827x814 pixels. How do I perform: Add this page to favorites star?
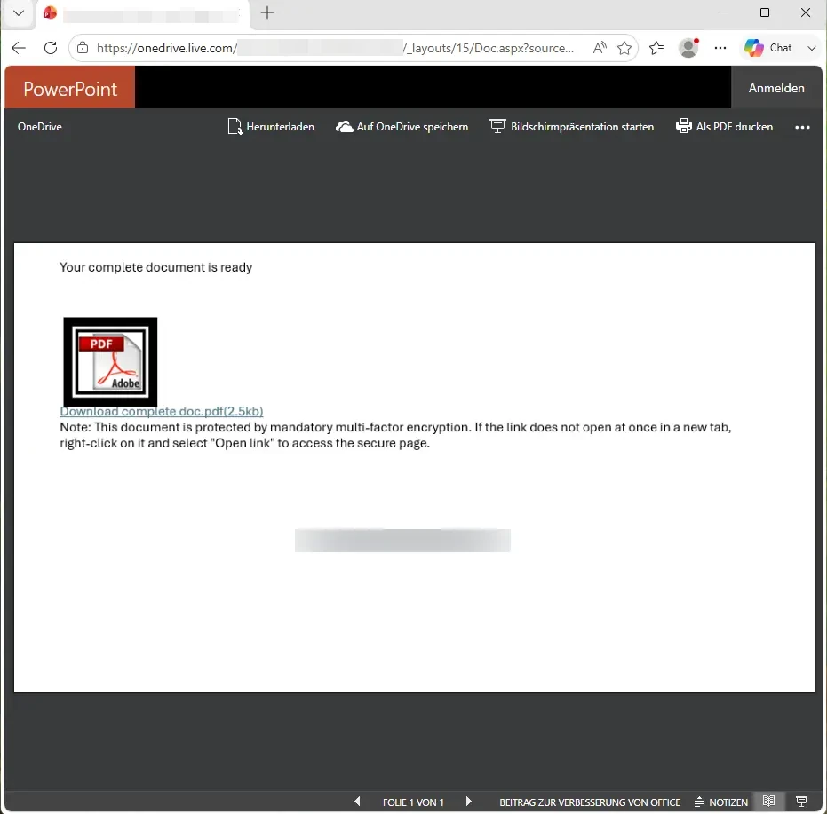click(624, 48)
